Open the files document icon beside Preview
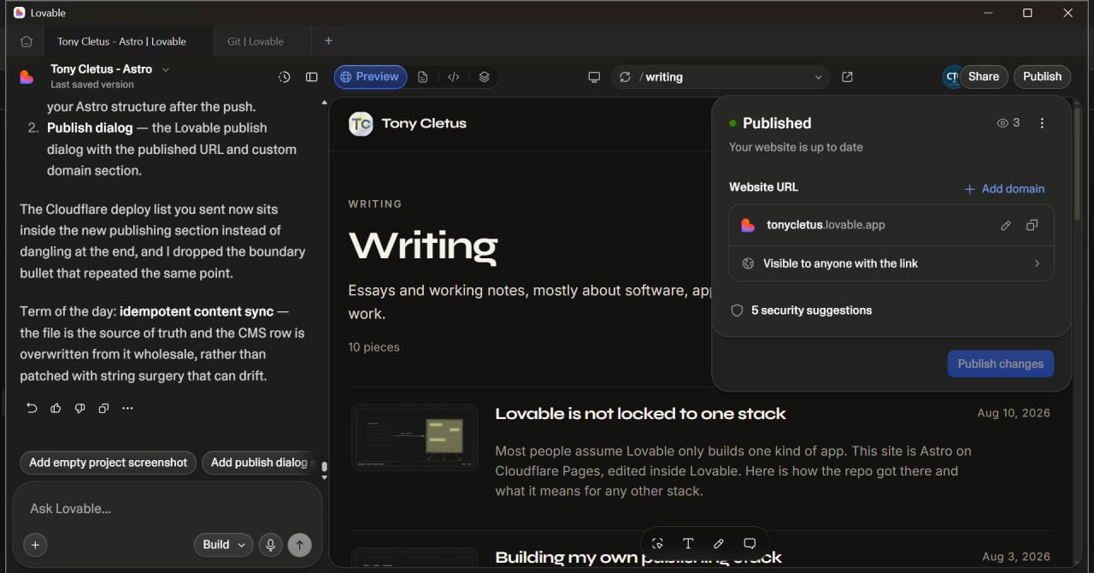The height and width of the screenshot is (573, 1094). coord(423,77)
